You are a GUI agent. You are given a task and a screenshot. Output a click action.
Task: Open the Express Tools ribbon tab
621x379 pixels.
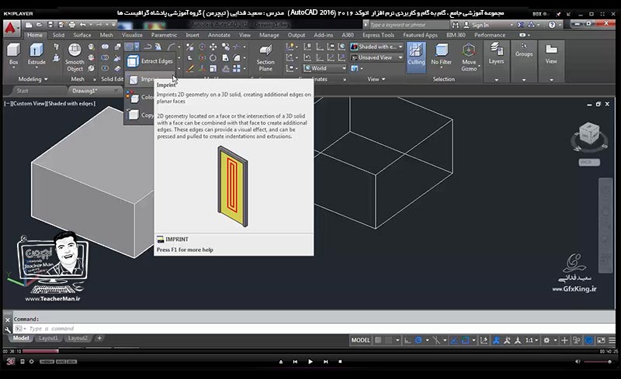[378, 35]
